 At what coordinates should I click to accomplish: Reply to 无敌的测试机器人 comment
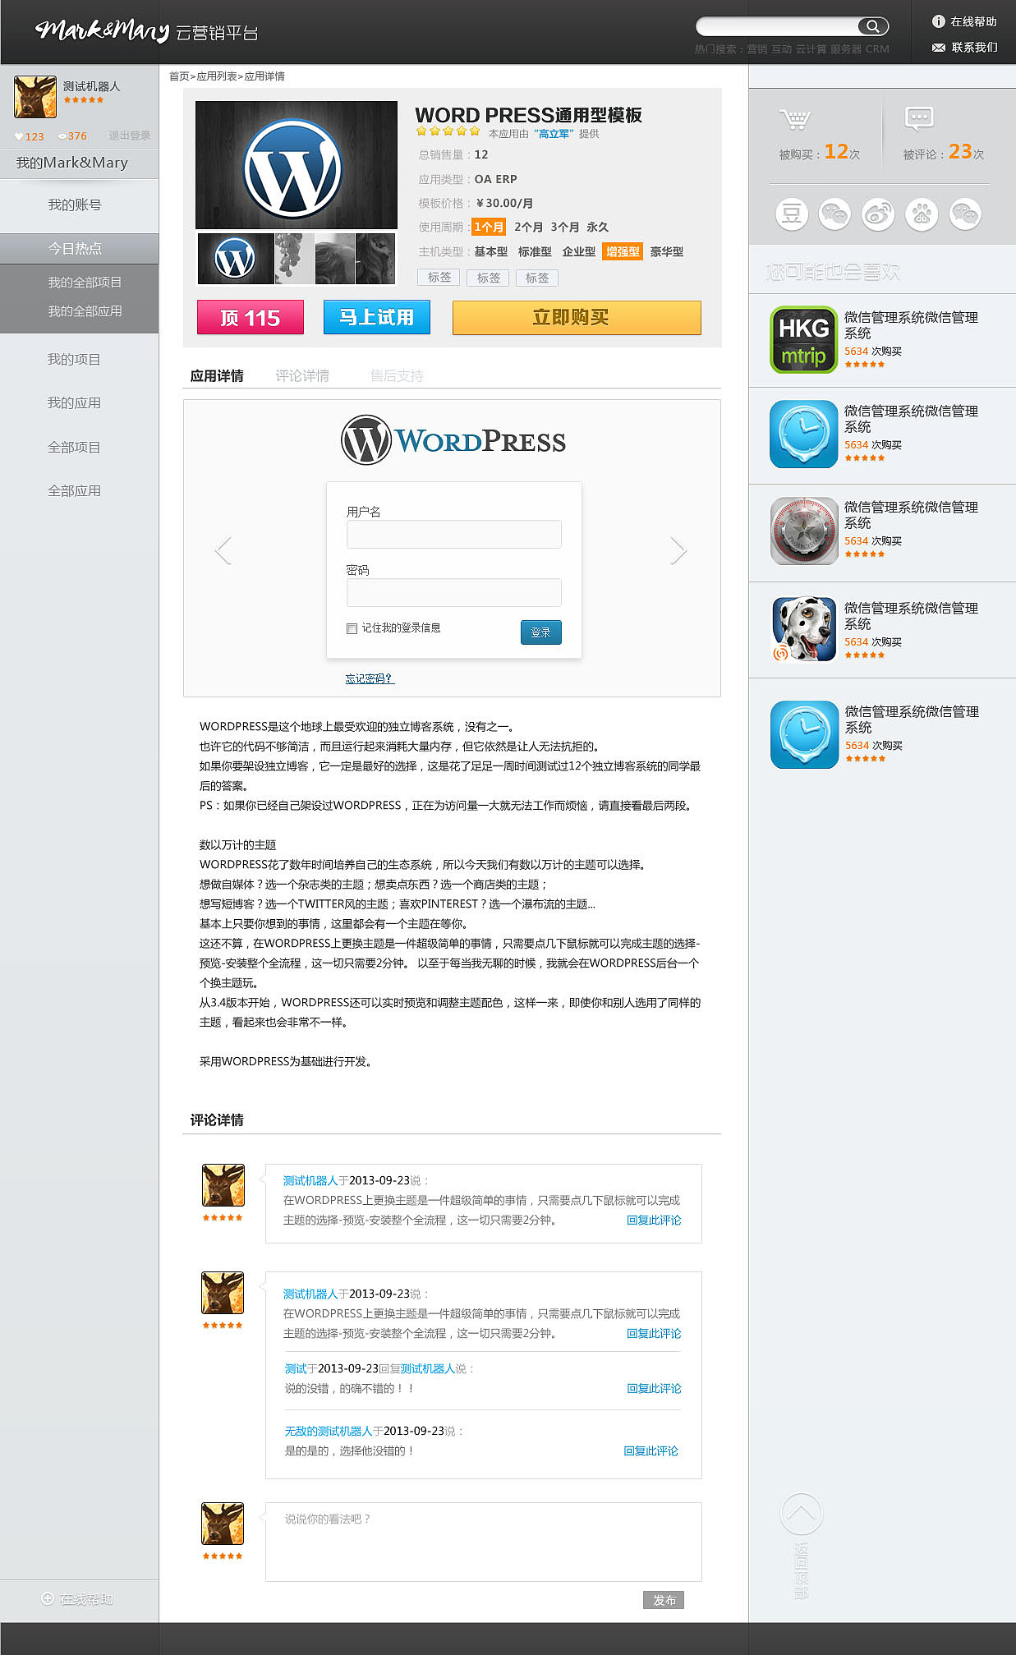tap(651, 1450)
